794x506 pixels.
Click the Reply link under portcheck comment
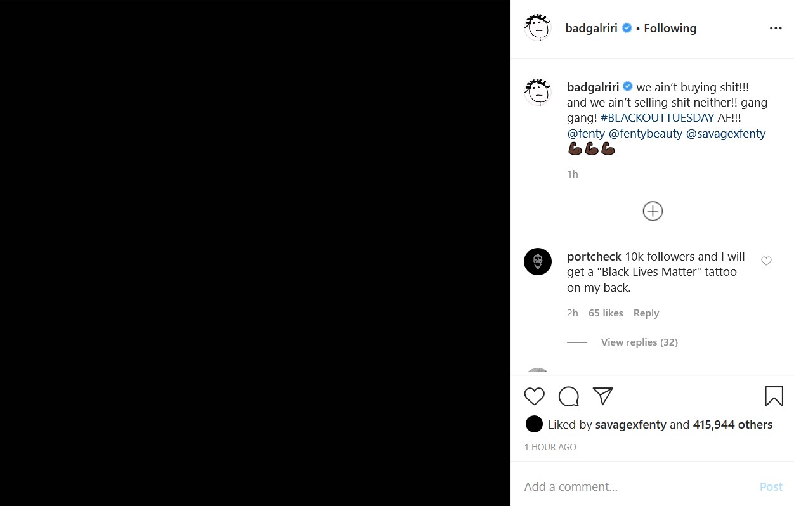coord(646,313)
